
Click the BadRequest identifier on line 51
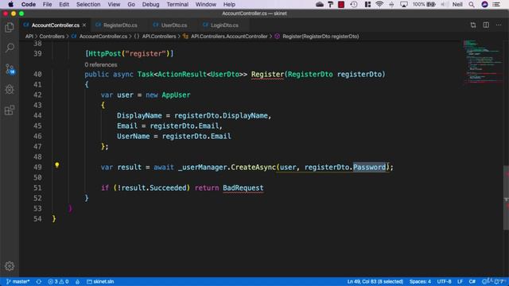[x=243, y=188]
